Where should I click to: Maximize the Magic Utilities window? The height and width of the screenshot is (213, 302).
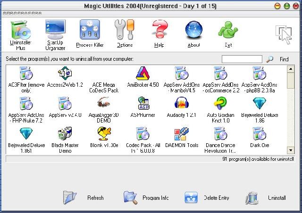(287, 6)
